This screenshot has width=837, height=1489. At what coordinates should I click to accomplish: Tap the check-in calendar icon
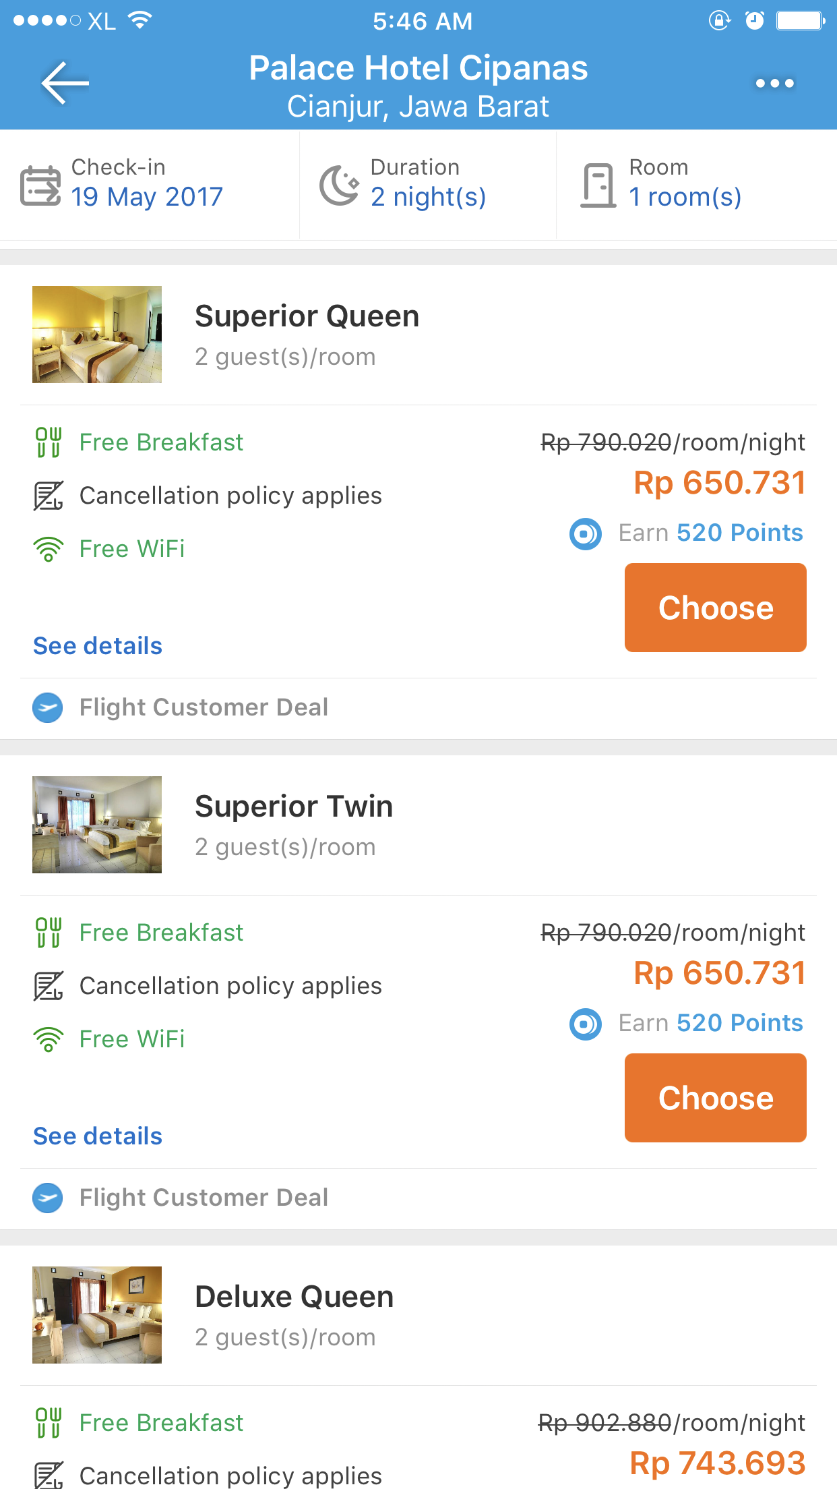pos(40,185)
